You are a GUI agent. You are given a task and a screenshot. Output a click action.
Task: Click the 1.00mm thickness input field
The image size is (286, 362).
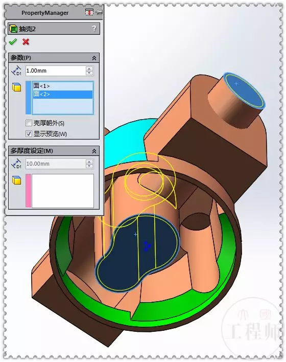(56, 71)
